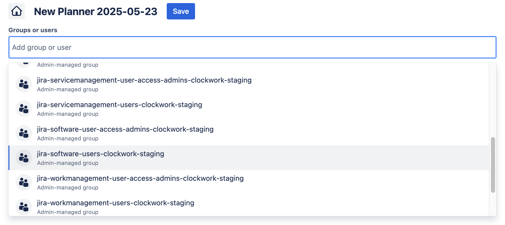Screen dimensions: 505x225
Task: Click group icon for jira-software-user-access-admins-clockwork-staging
Action: (x=24, y=133)
